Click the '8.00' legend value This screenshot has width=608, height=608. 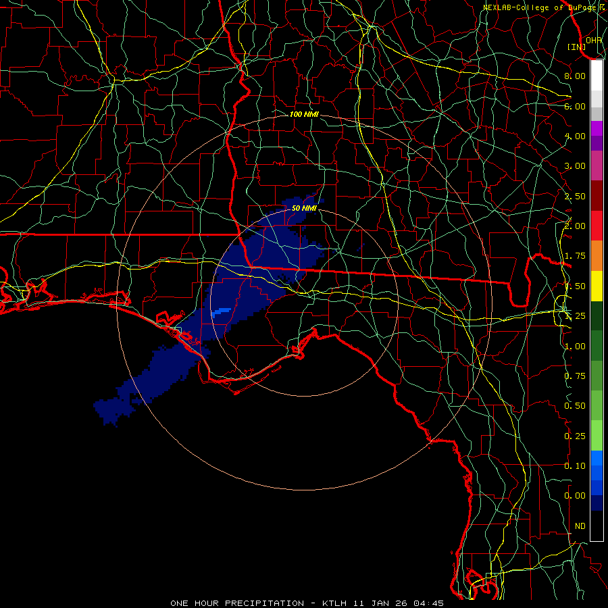click(575, 76)
